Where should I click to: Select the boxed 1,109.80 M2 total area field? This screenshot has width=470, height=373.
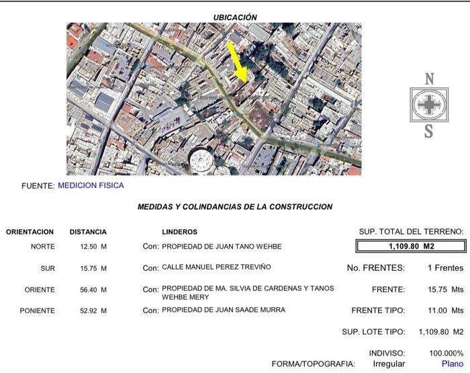pos(409,247)
